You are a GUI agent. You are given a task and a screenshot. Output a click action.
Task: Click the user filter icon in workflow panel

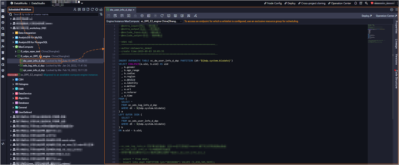click(75, 9)
